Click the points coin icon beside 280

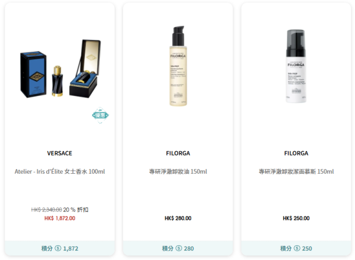click(179, 248)
